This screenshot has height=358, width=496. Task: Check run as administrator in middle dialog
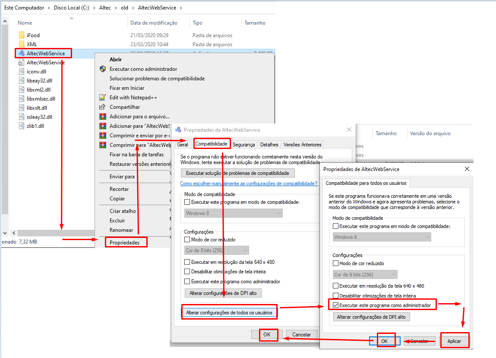(187, 282)
